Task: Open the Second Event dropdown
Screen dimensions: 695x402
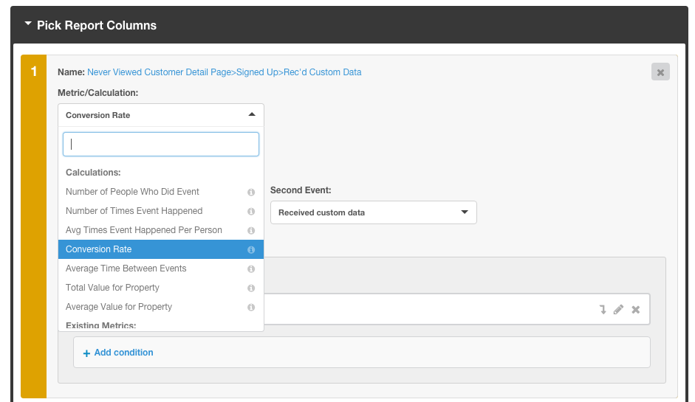Action: tap(374, 212)
